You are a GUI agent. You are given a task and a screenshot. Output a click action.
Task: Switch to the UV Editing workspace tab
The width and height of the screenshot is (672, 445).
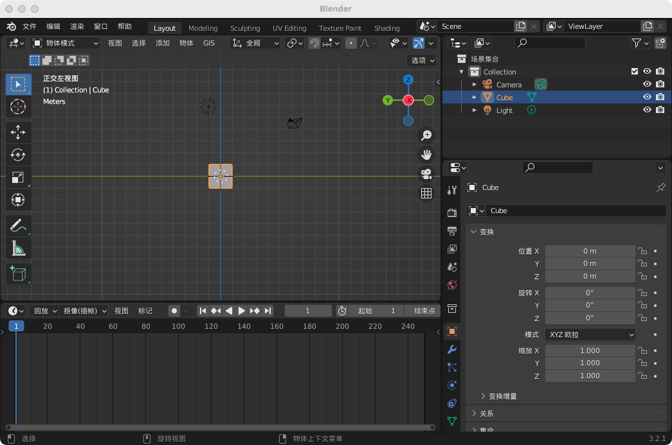coord(289,28)
